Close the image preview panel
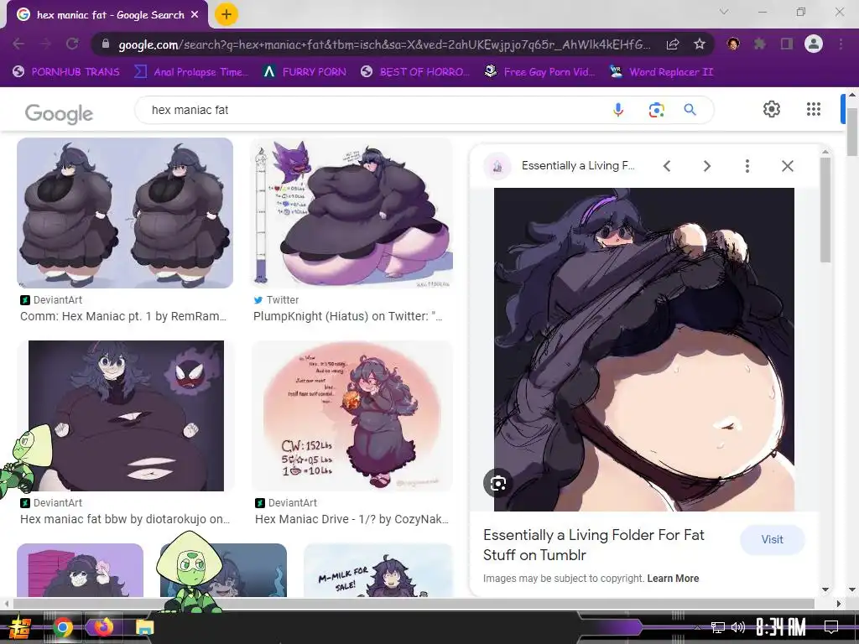859x644 pixels. coord(787,166)
